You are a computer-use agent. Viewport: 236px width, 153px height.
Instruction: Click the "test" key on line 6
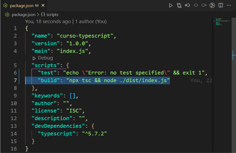[x=47, y=73]
